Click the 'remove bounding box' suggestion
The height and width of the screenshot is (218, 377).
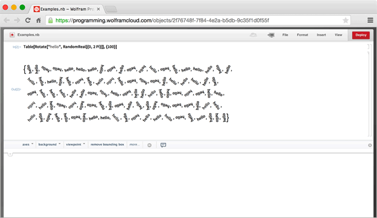point(107,145)
